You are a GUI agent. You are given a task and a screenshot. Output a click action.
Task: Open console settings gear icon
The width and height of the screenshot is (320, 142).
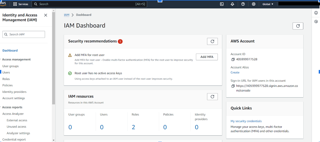pos(254,4)
